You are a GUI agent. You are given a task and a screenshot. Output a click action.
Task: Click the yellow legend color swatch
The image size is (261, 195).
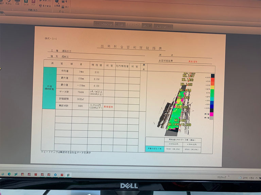[x=212, y=88]
